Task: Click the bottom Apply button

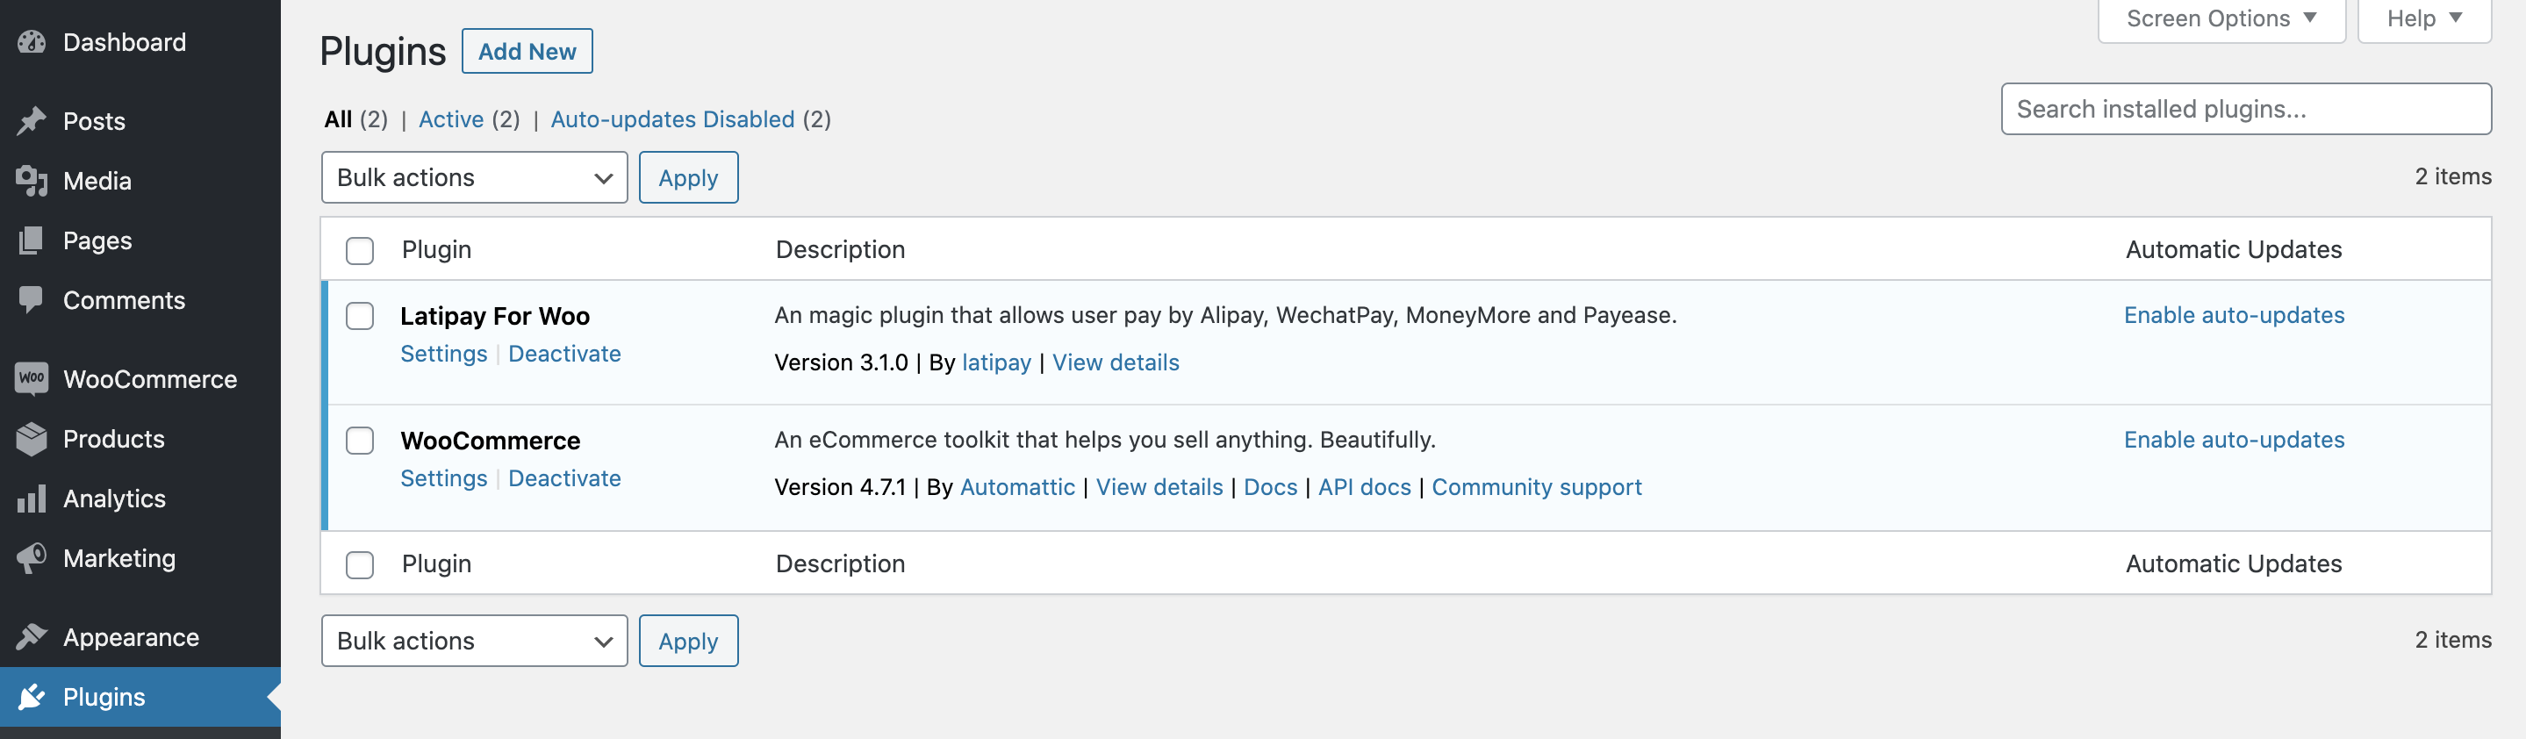Action: (688, 641)
